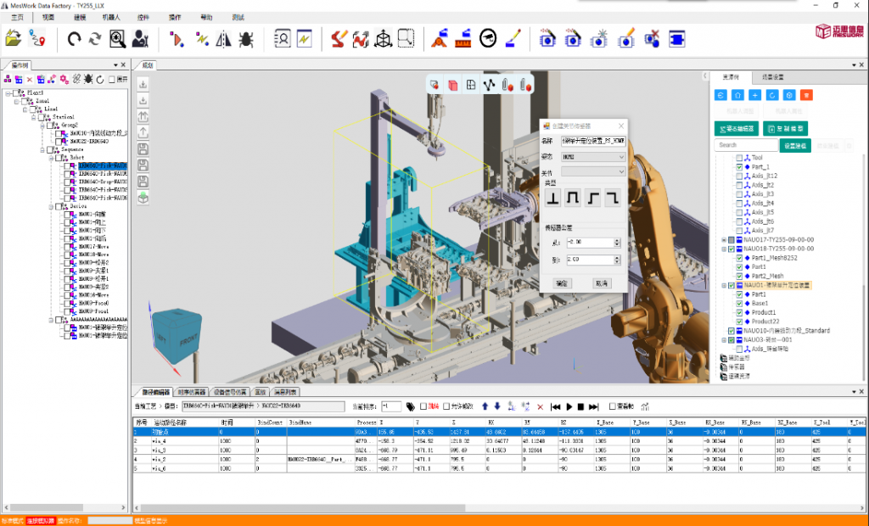
Task: Play the path simulation
Action: click(x=569, y=407)
